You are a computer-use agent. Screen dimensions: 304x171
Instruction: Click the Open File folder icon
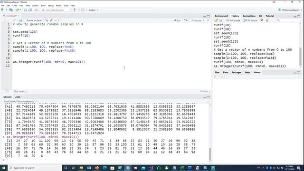(x=17, y=10)
